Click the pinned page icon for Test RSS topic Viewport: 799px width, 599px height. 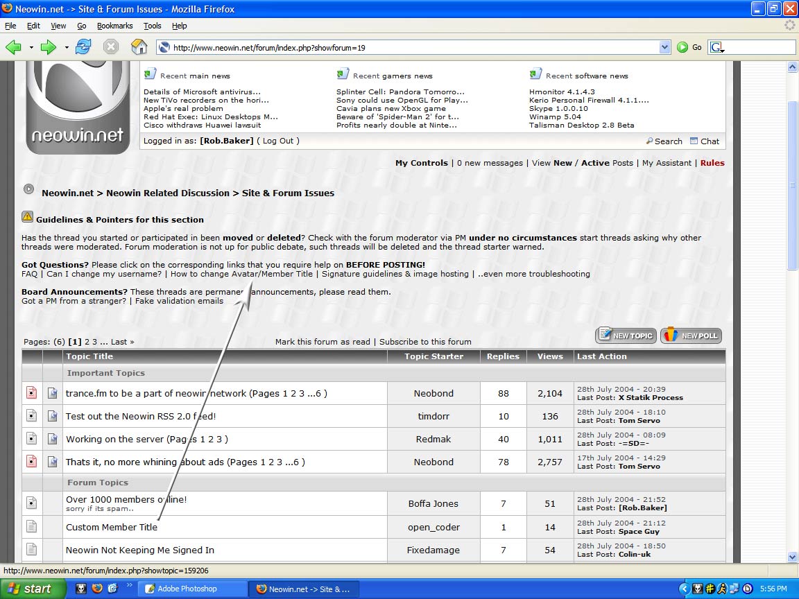pyautogui.click(x=53, y=416)
